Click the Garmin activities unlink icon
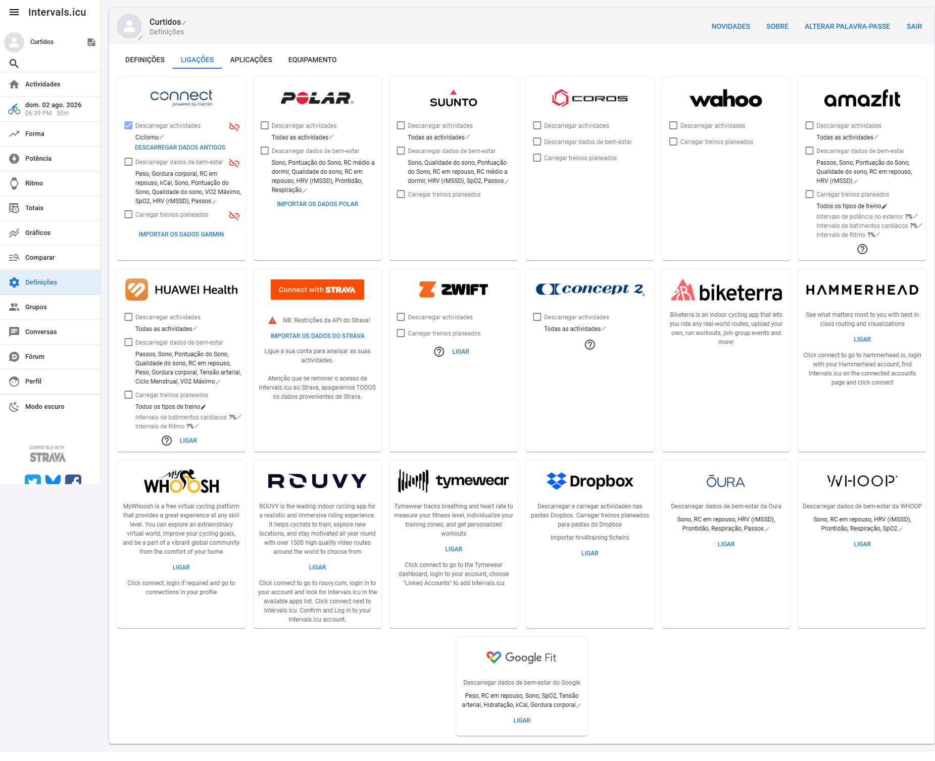The height and width of the screenshot is (761, 935). click(234, 126)
